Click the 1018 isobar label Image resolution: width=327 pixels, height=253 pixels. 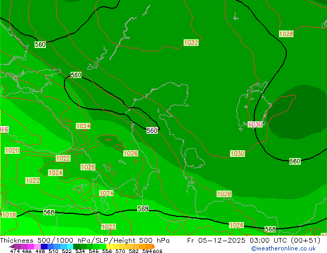[9, 215]
